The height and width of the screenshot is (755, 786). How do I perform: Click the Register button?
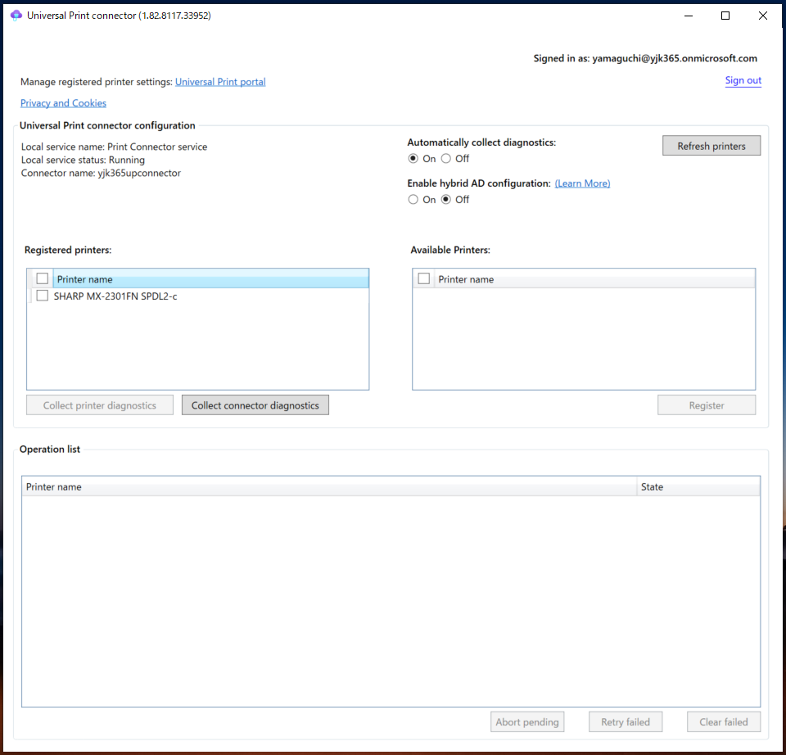tap(707, 405)
